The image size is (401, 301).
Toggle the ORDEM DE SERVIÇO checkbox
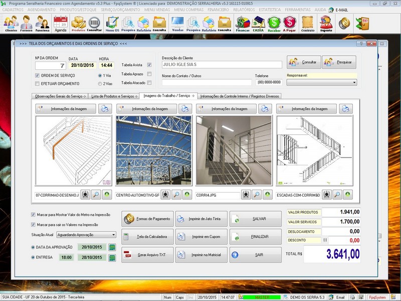pyautogui.click(x=38, y=75)
